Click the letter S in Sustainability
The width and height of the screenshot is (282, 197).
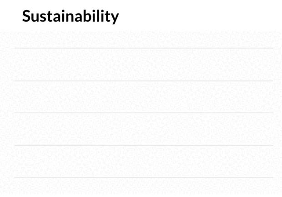pos(26,16)
